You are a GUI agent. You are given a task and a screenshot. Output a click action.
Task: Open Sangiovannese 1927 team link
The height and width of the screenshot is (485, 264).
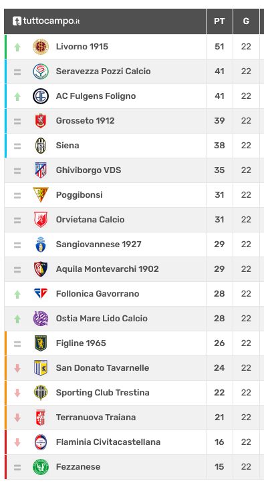click(98, 245)
